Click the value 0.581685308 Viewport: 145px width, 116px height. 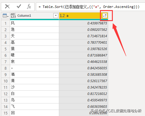(97, 74)
